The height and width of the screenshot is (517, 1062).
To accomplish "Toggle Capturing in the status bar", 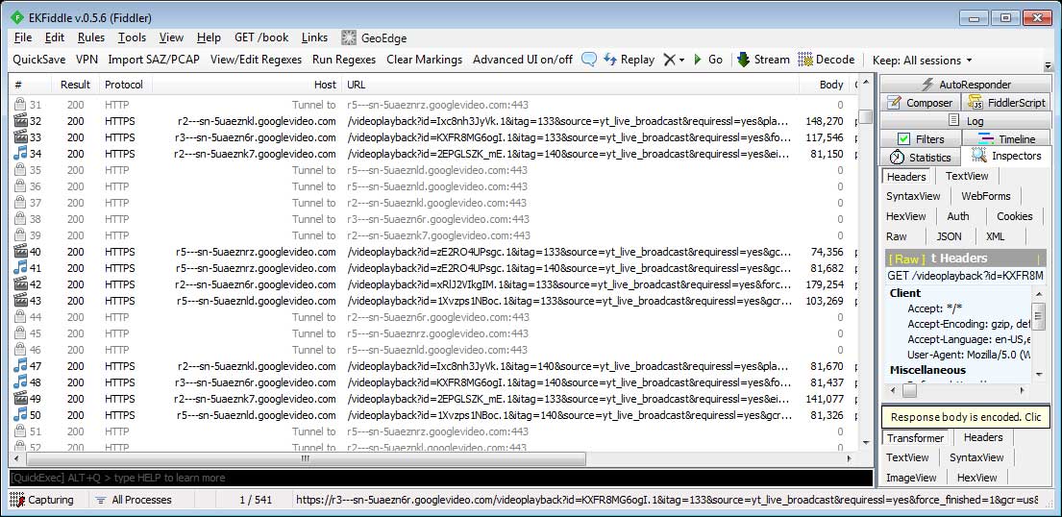I will tap(42, 500).
